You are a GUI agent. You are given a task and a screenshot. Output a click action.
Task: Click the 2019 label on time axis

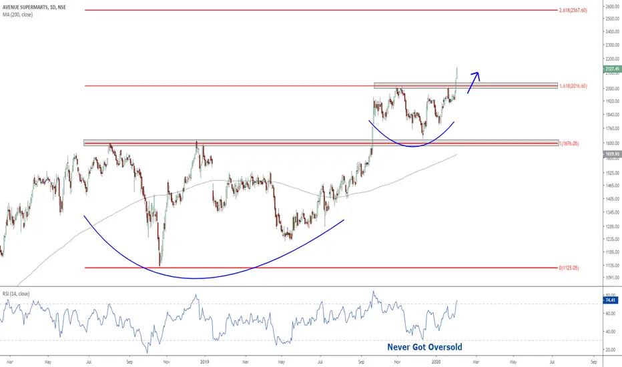pos(205,362)
